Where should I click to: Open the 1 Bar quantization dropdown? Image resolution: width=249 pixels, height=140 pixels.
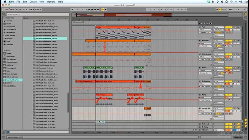38,9
